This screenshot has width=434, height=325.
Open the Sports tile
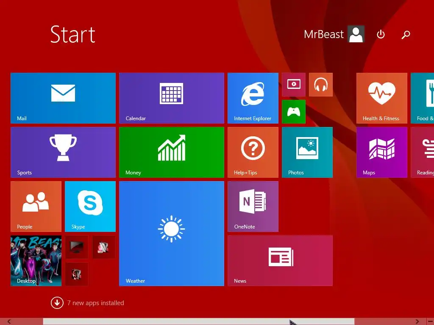pos(63,152)
